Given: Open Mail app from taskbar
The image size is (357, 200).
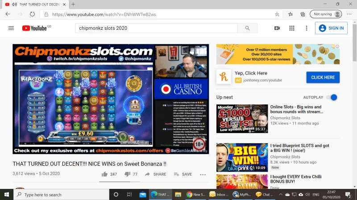Looking at the screenshot, I should (143, 195).
